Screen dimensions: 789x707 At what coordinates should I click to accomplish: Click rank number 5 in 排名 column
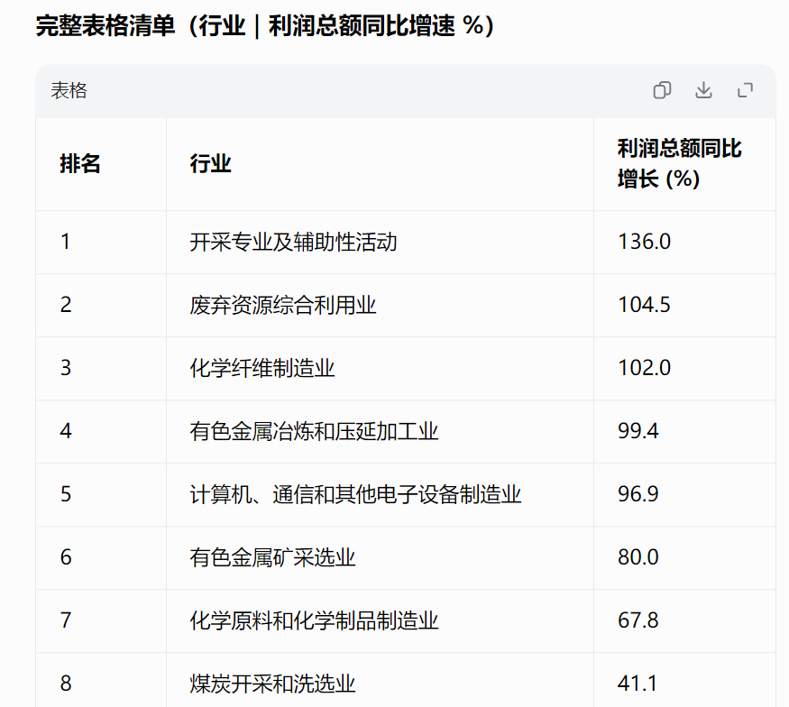point(66,494)
